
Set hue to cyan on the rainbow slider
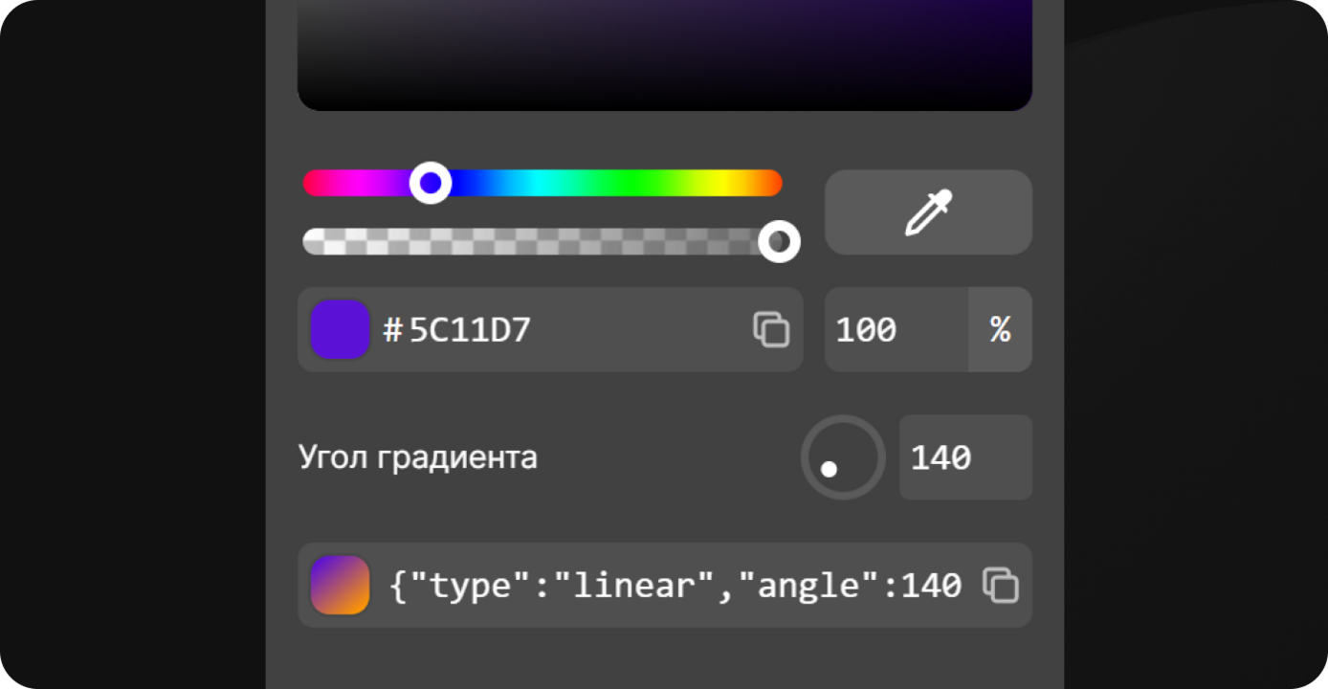click(543, 183)
